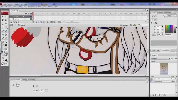Open the Edit Scene icon

[x=131, y=25]
